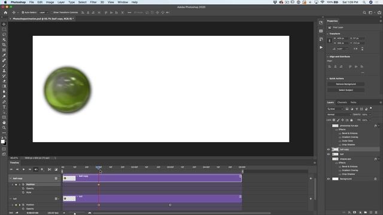This screenshot has height=215, width=383.
Task: Click the lock all icon in Layers panel
Action: (351, 120)
